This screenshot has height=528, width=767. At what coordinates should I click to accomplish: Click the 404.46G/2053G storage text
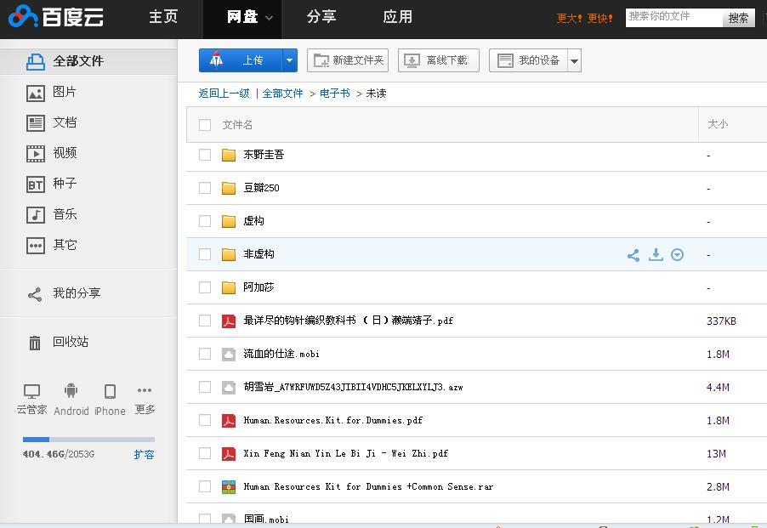click(59, 454)
